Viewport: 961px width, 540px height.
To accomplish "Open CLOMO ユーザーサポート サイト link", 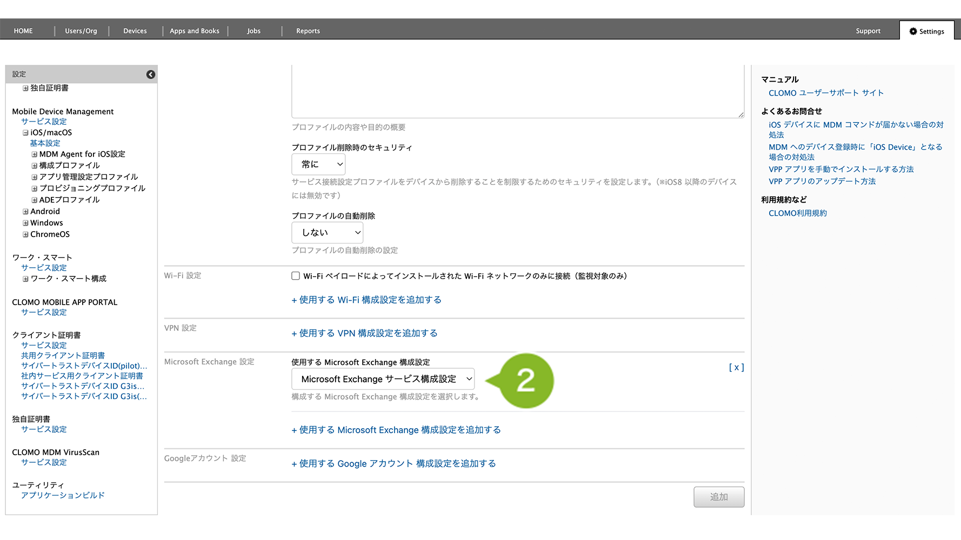I will tap(826, 93).
